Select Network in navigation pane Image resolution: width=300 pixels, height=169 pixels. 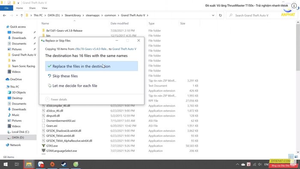coord(15,145)
